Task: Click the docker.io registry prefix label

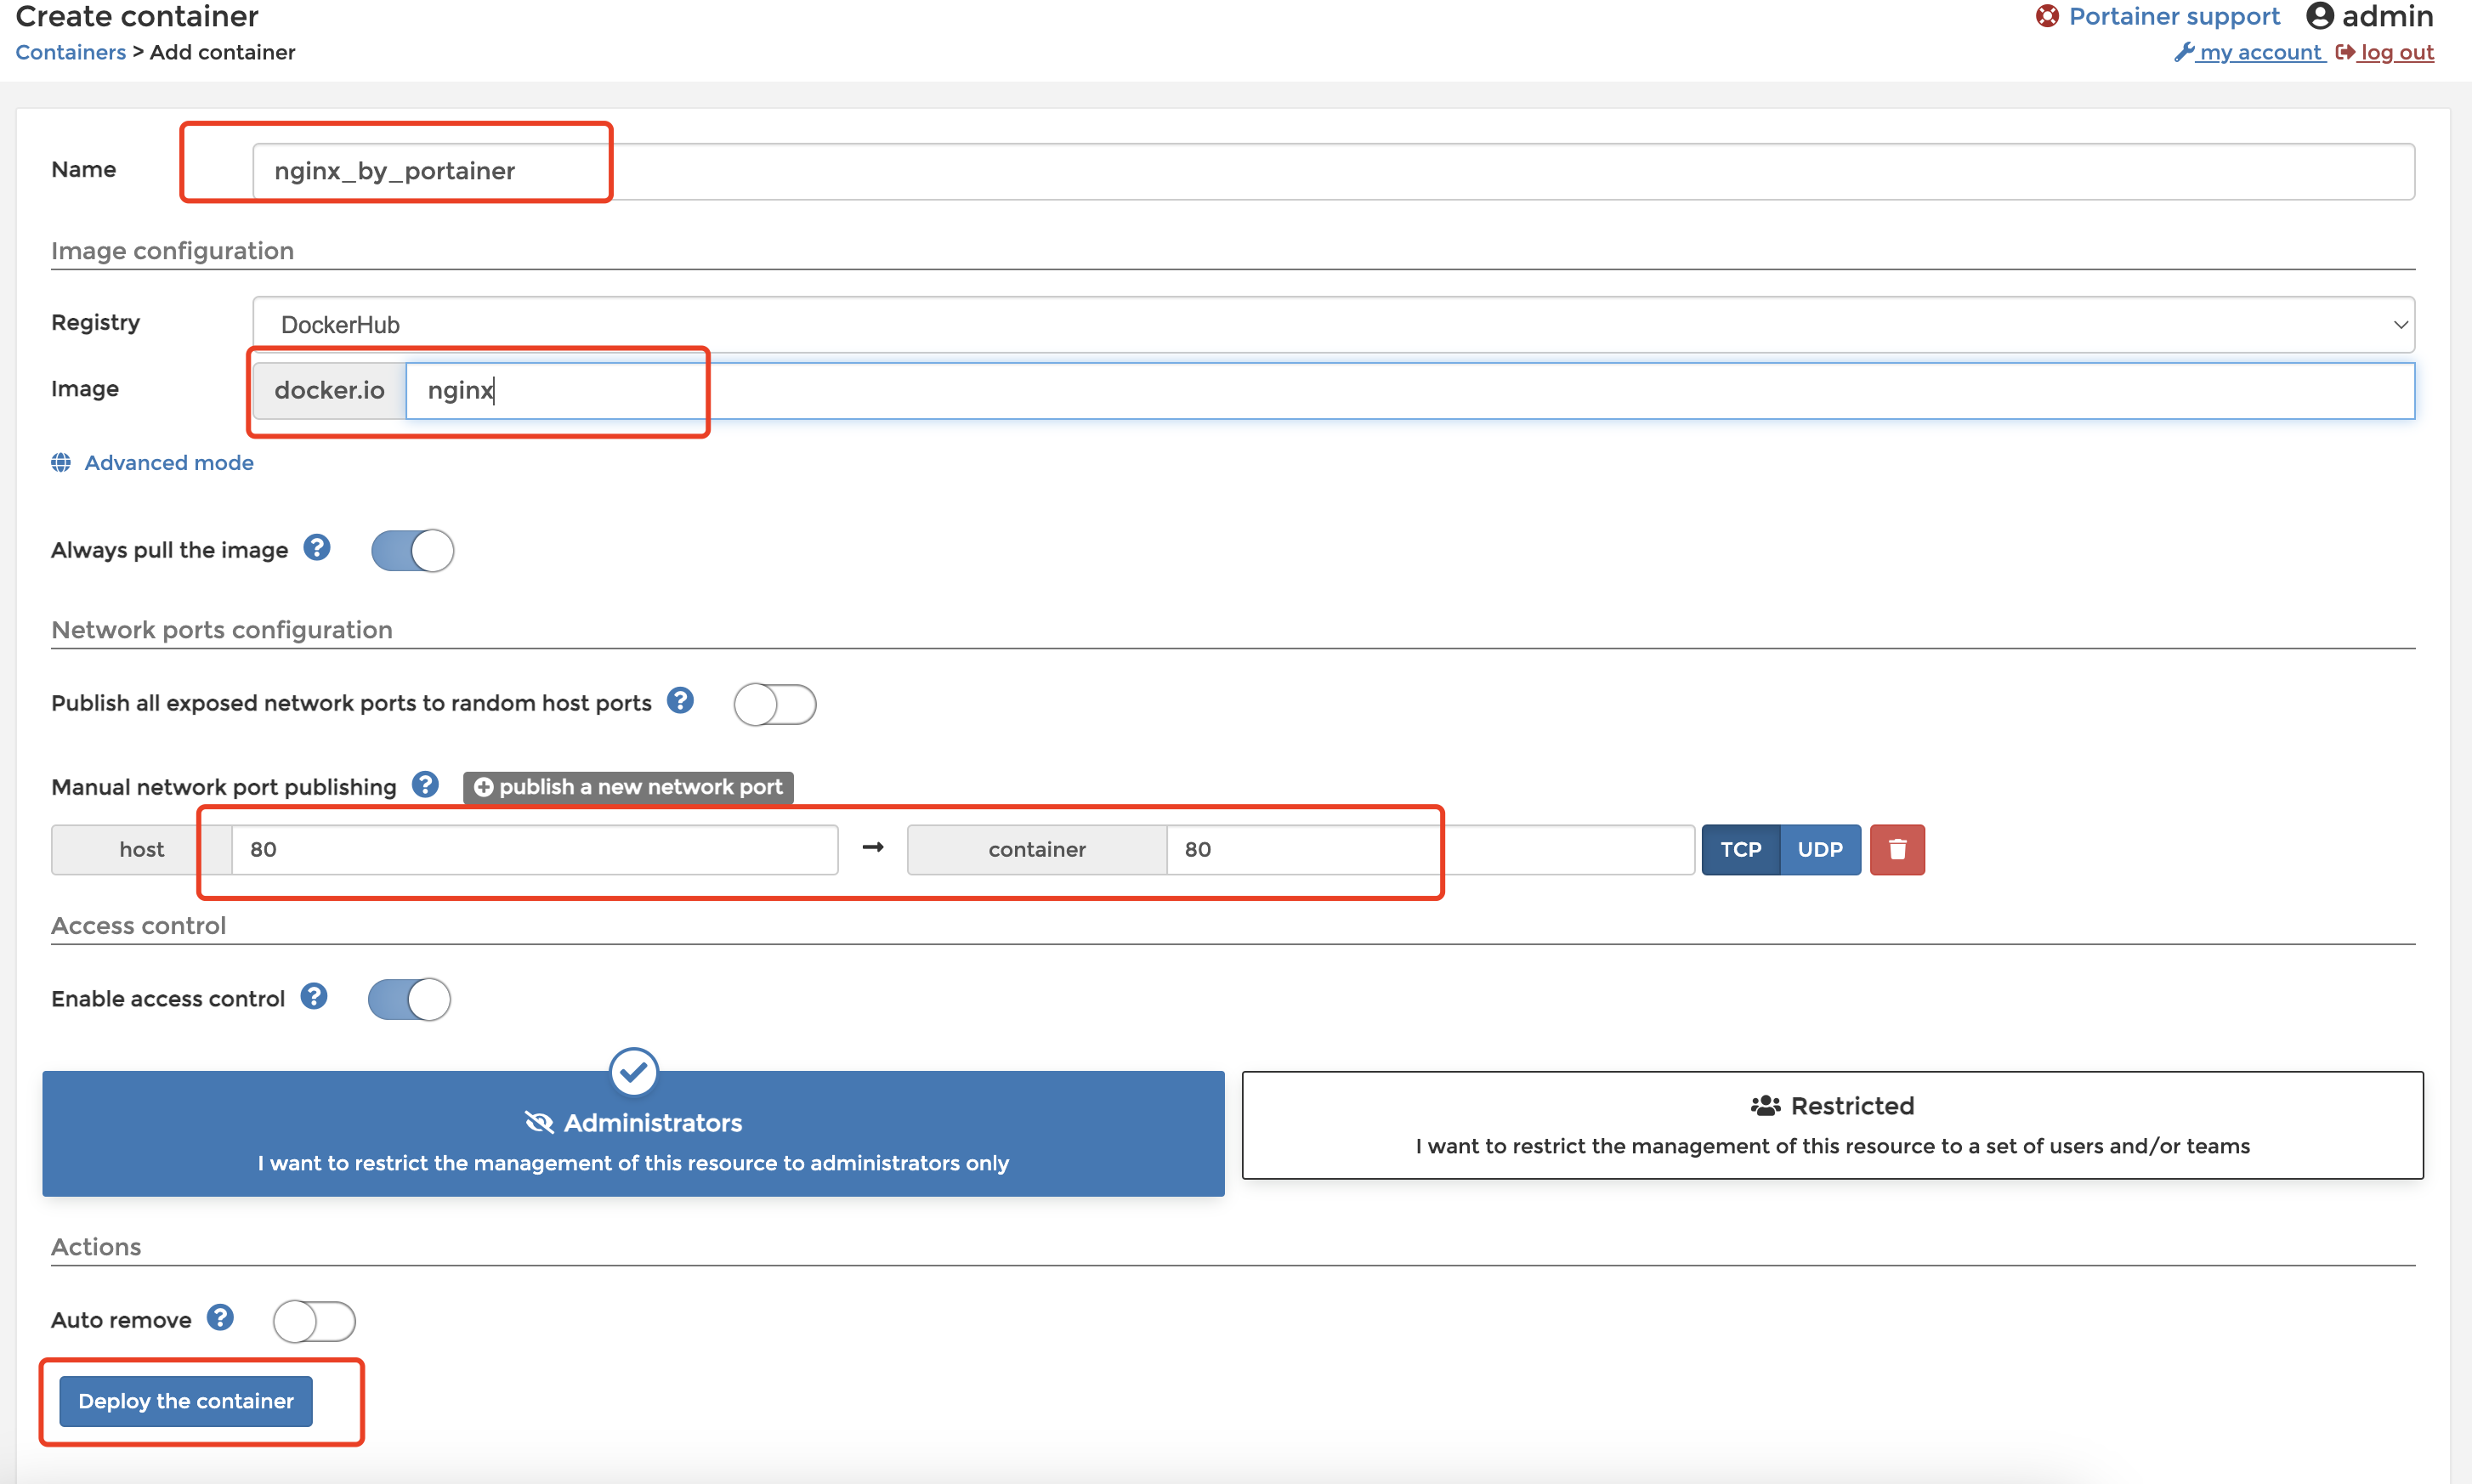Action: (329, 391)
